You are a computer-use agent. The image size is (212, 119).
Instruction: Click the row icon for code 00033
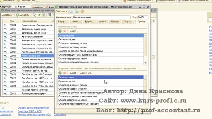point(5,59)
